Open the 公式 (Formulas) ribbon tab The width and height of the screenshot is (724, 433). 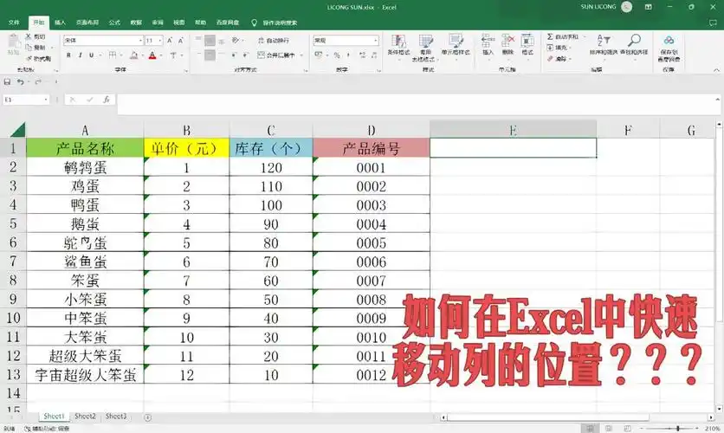114,23
